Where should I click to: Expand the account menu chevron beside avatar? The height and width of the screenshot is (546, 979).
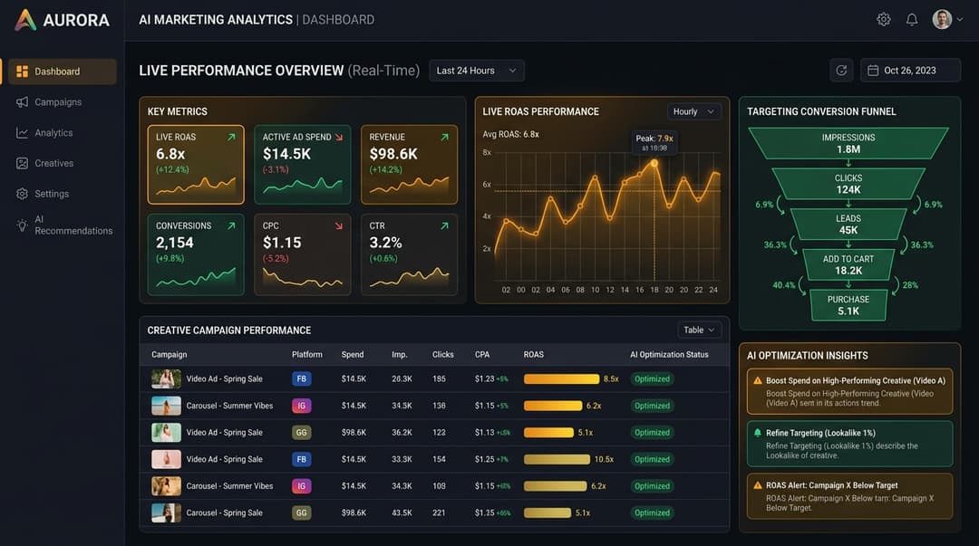click(x=960, y=19)
